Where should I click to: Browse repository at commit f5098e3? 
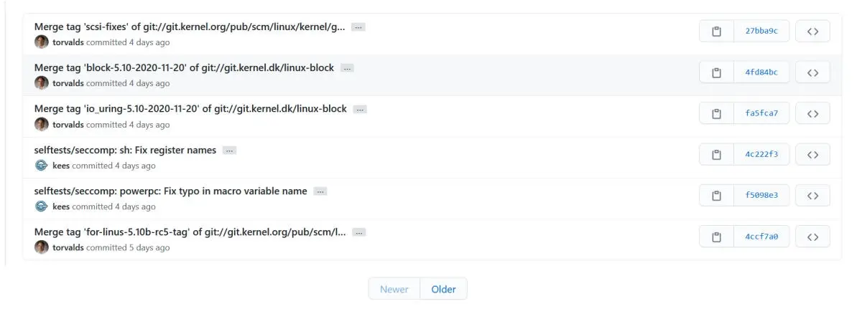click(812, 196)
